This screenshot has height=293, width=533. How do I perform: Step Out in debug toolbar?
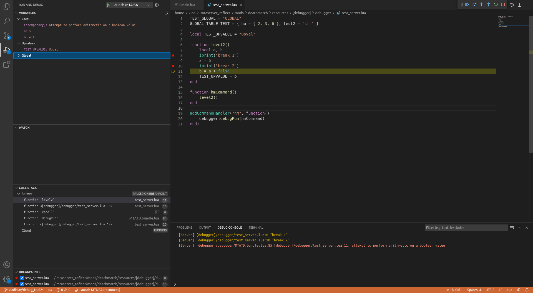(489, 5)
